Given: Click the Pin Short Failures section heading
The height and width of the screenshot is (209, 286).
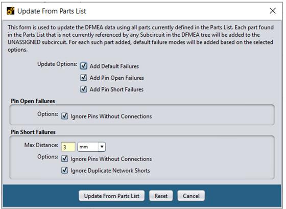Looking at the screenshot, I should pos(33,132).
